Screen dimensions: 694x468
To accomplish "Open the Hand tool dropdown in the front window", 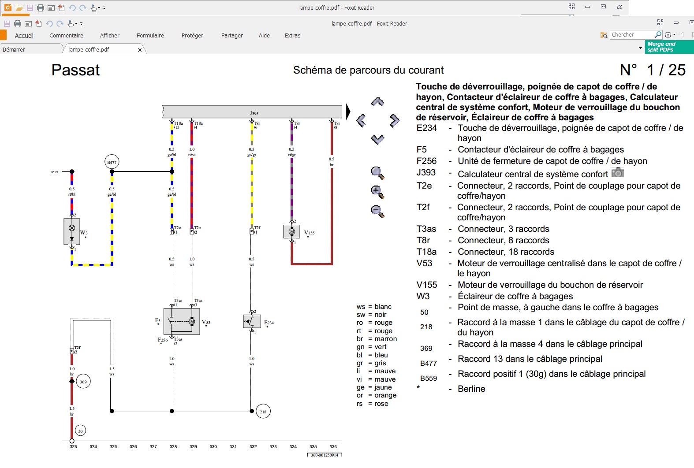I will pyautogui.click(x=76, y=24).
